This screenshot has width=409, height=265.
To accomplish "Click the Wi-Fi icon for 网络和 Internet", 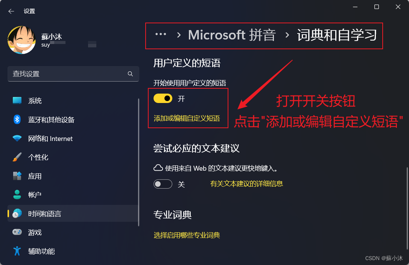I will [x=17, y=138].
